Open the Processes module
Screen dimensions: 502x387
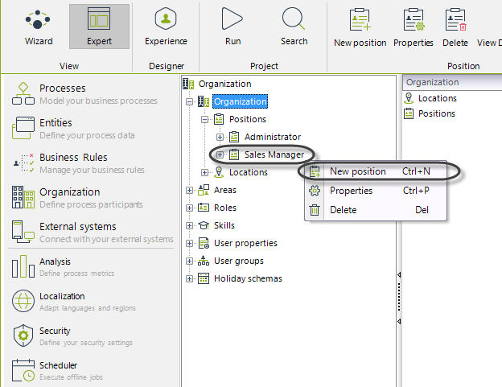(84, 94)
